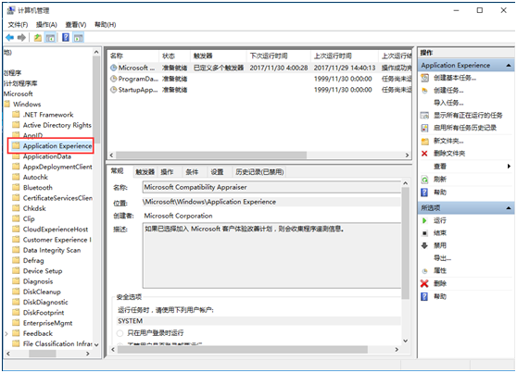The width and height of the screenshot is (517, 373).
Task: Click the black square 结束 icon
Action: pyautogui.click(x=424, y=233)
